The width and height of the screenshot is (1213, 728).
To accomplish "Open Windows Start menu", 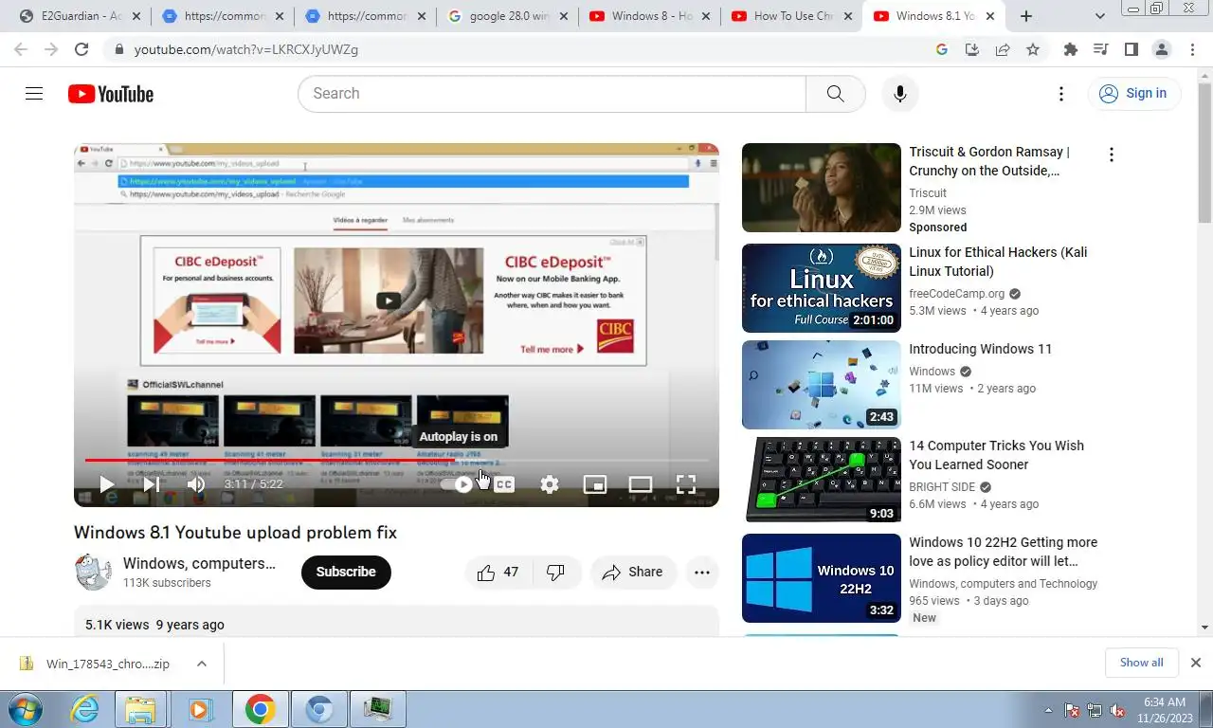I will pyautogui.click(x=26, y=709).
